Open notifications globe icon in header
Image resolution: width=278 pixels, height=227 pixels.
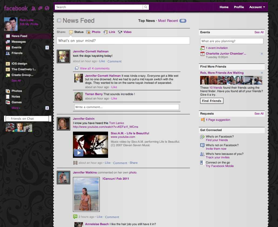pyautogui.click(x=47, y=8)
